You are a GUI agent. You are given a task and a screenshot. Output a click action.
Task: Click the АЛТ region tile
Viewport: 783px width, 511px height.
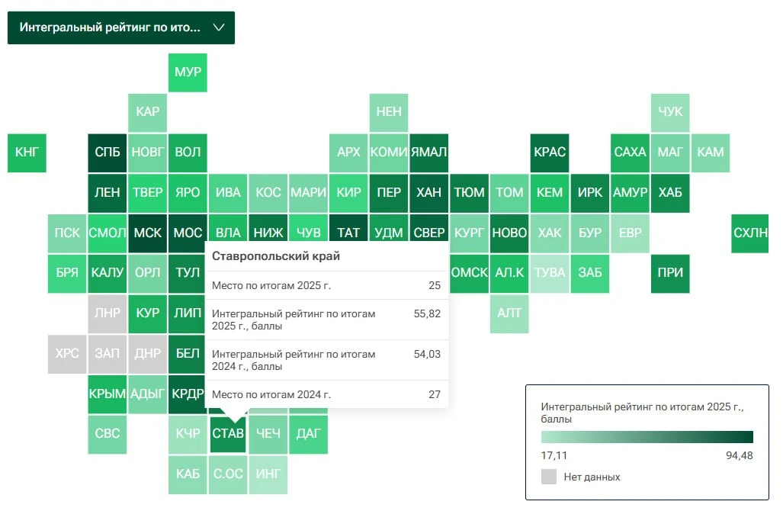[509, 313]
